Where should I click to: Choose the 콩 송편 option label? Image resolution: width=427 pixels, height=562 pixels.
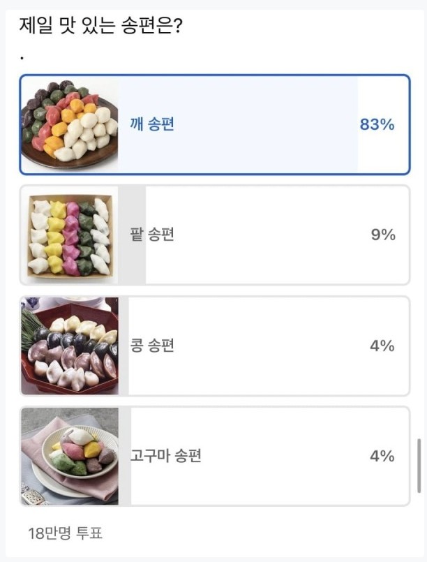click(x=152, y=346)
